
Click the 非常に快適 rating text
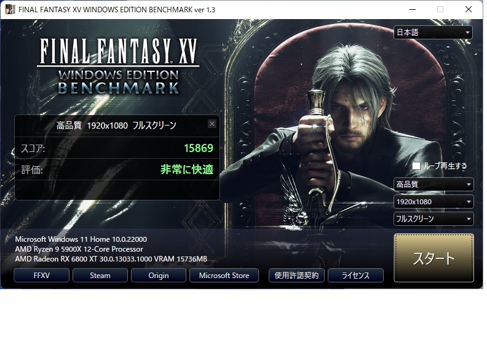click(187, 170)
